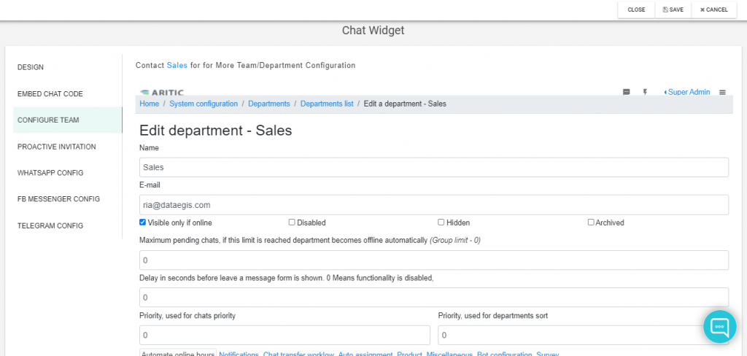Focus the department Name field

point(433,167)
